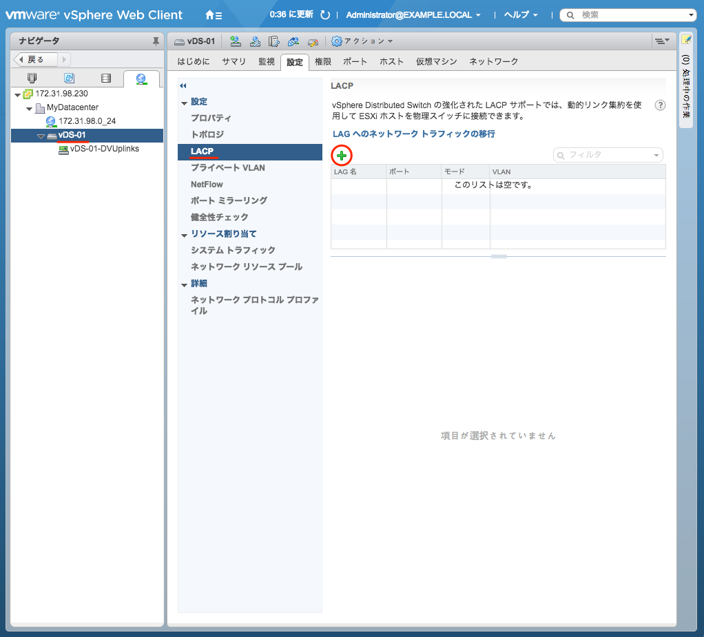The width and height of the screenshot is (704, 637).
Task: Collapse the MyDatacenter tree node
Action: 29,109
